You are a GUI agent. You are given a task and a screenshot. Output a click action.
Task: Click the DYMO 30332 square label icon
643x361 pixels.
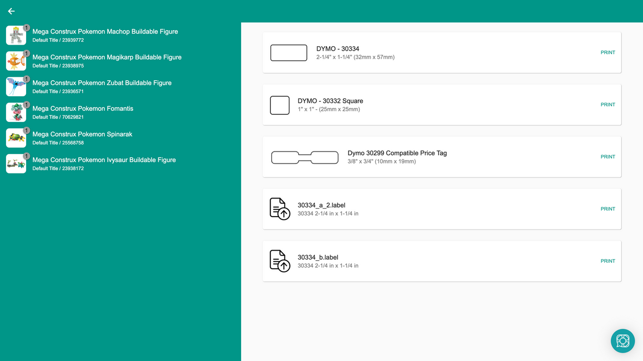(x=280, y=105)
